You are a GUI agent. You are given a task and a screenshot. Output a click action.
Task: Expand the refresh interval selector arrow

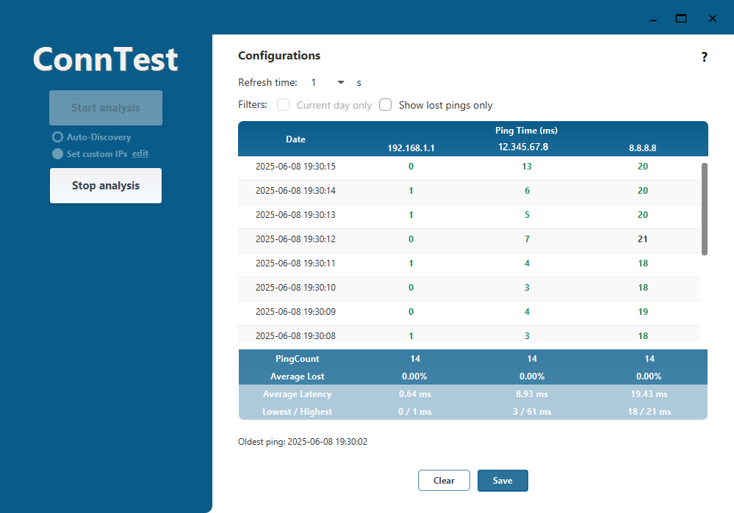pos(339,82)
